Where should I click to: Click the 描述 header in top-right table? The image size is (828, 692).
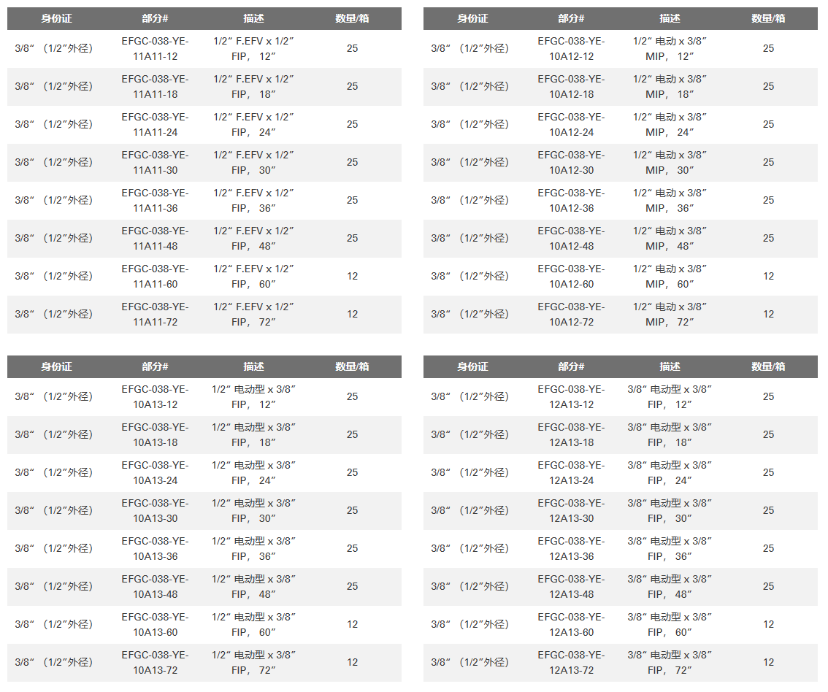[x=670, y=18]
